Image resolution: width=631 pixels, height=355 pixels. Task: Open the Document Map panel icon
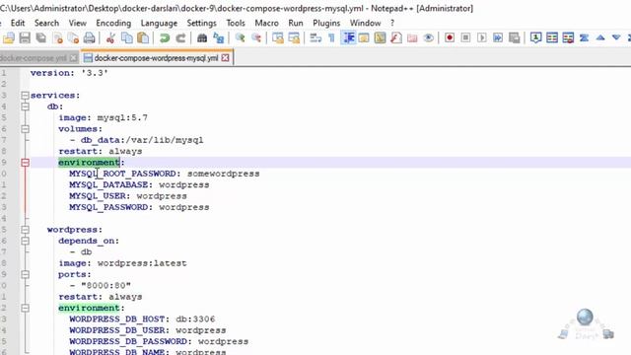tap(380, 38)
